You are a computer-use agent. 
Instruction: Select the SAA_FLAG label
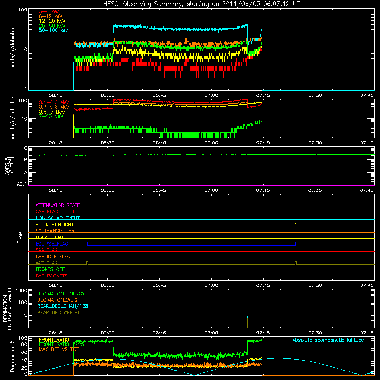[47, 250]
